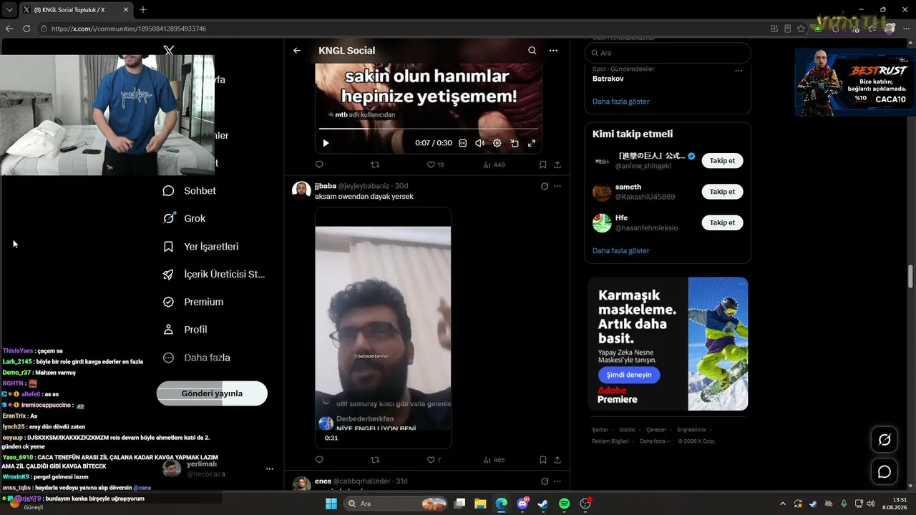This screenshot has height=515, width=916.
Task: Follow sameth @KakashiU45869
Action: point(722,192)
